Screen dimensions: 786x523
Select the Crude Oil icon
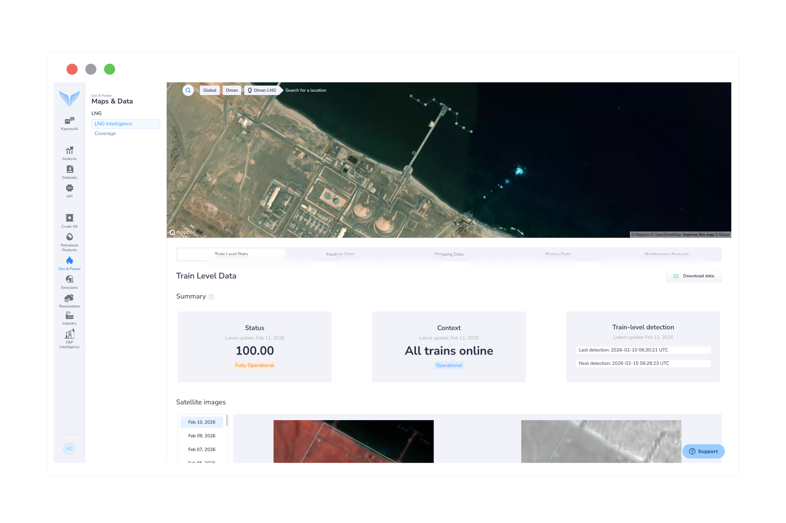[69, 218]
